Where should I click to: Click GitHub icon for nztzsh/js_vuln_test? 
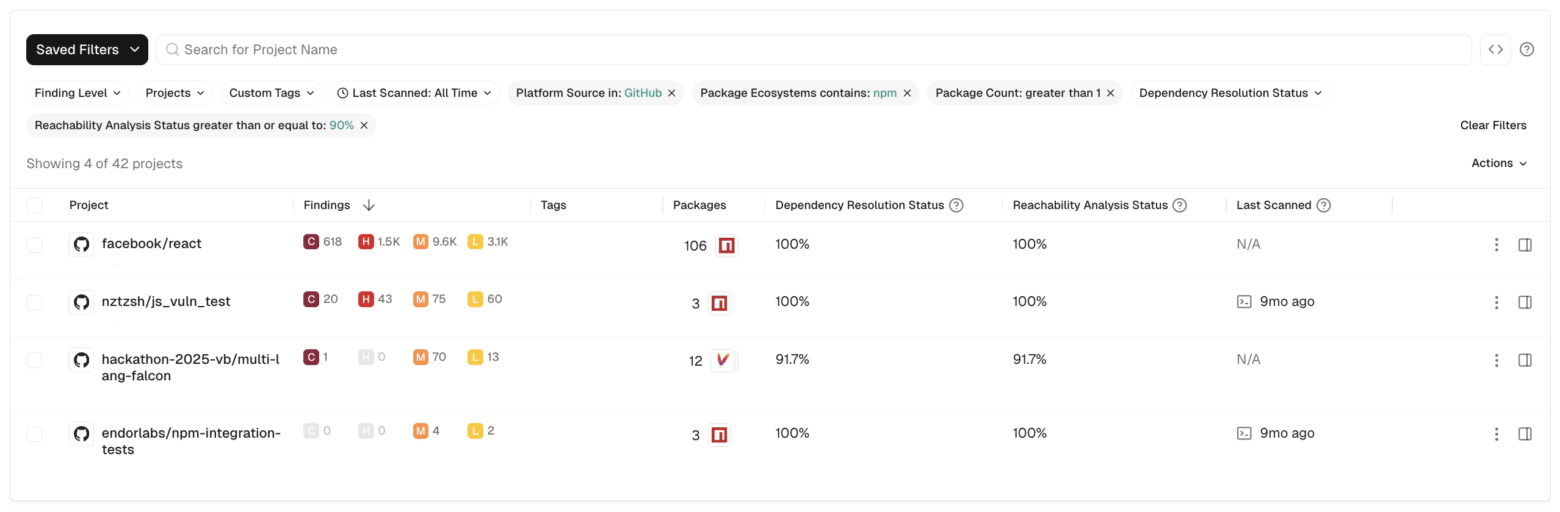(81, 302)
